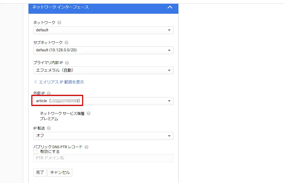Expand エイリアス IP 範囲を表示 link
This screenshot has width=284, height=183.
(61, 82)
